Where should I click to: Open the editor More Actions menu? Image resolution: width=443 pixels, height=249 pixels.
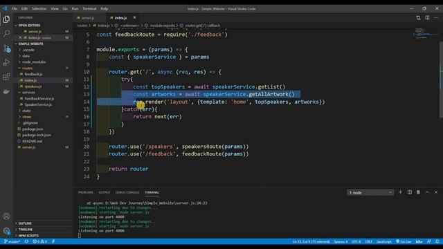(436, 17)
